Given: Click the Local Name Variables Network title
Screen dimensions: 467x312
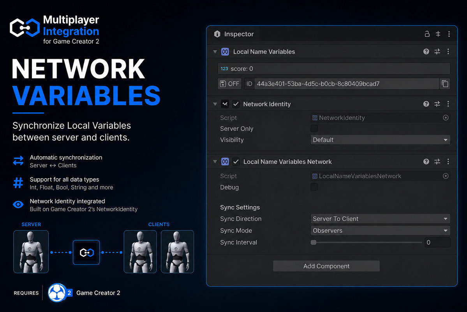Looking at the screenshot, I should point(287,162).
